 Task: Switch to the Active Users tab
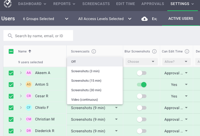181,19
